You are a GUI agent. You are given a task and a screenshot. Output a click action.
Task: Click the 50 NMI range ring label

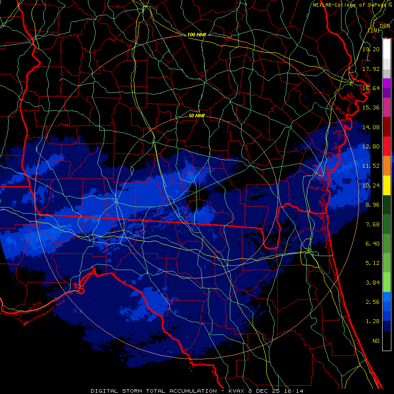197,116
